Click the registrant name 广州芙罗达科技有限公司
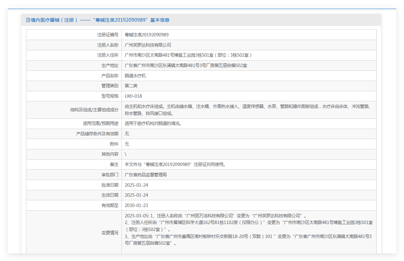This screenshot has width=404, height=261. click(148, 45)
